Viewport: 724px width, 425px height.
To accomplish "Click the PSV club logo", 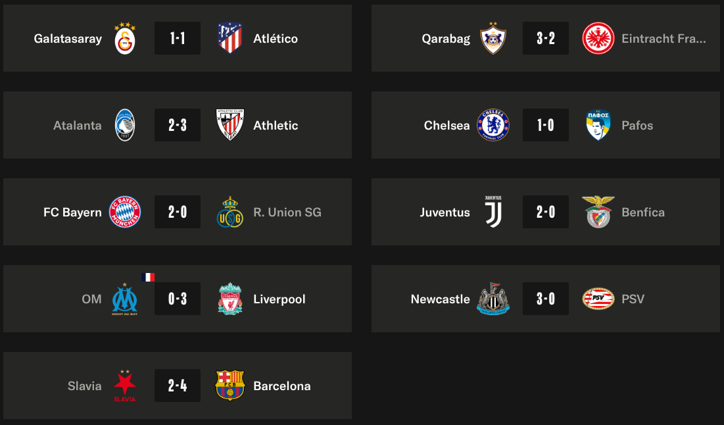I will pos(598,299).
